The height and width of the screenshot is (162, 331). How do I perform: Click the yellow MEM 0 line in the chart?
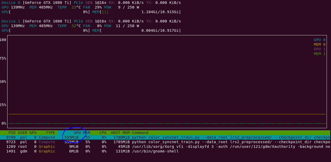click(167, 114)
